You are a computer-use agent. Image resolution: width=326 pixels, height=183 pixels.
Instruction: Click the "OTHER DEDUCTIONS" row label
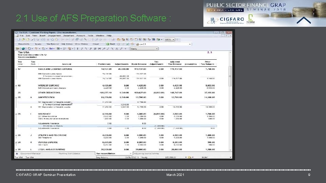[x=49, y=93]
